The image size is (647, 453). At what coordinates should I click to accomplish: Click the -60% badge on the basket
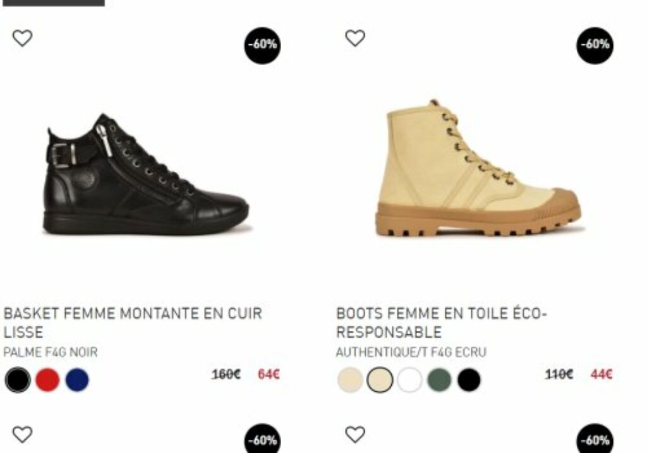[262, 45]
